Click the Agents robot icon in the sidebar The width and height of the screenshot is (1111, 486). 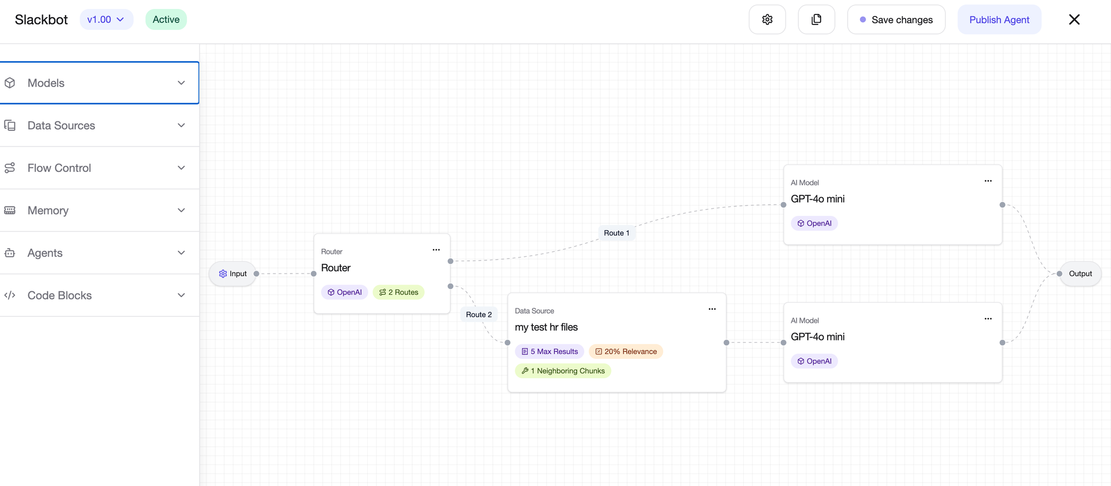click(10, 253)
